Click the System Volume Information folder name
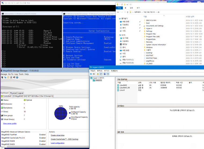 (156, 45)
